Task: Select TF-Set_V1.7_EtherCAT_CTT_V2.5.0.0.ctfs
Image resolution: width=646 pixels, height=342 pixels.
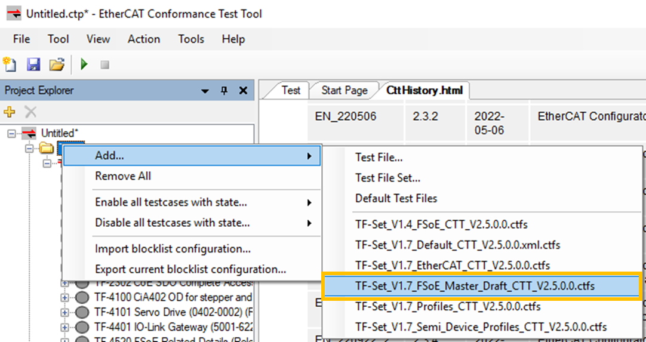Action: coord(482,266)
